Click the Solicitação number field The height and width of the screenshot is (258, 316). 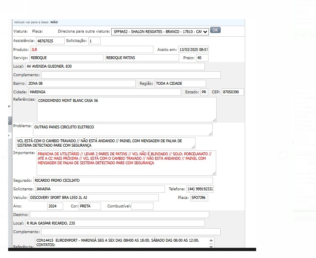tap(94, 41)
